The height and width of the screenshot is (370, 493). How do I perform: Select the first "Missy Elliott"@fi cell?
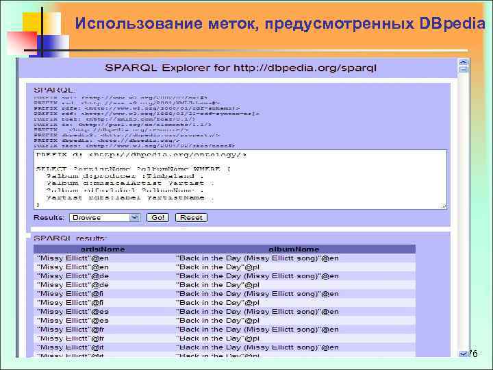pyautogui.click(x=70, y=294)
